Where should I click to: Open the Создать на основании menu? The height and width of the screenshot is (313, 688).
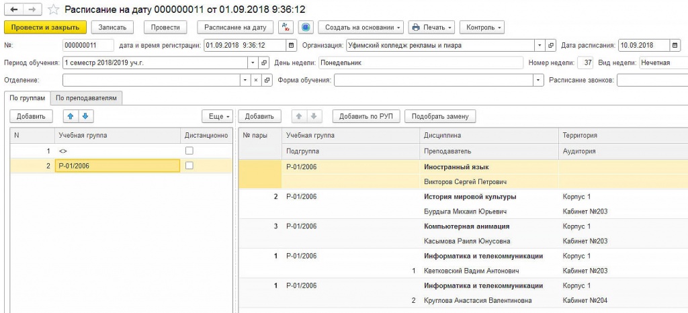pyautogui.click(x=361, y=27)
